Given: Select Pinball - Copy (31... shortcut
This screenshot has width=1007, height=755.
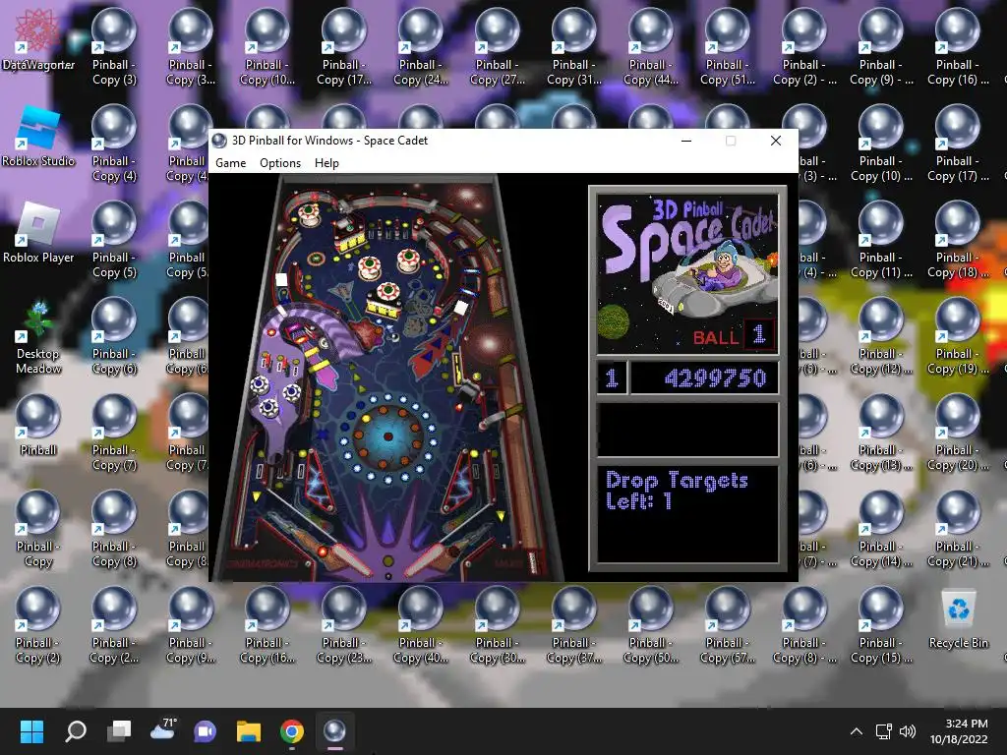Looking at the screenshot, I should point(574,47).
